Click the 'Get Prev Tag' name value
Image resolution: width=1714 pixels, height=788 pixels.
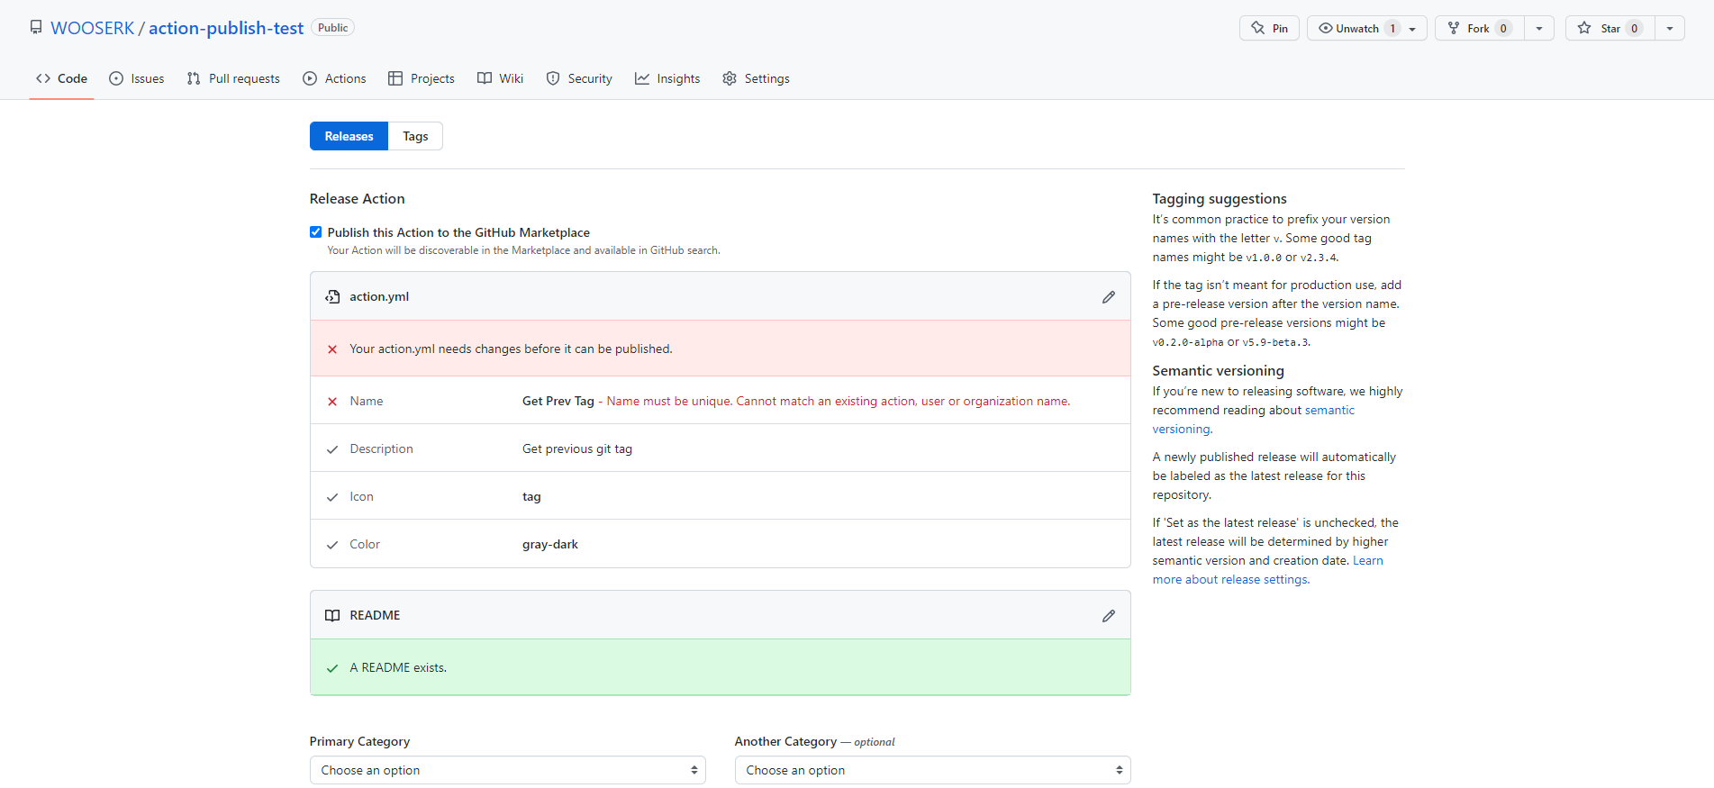pyautogui.click(x=558, y=401)
